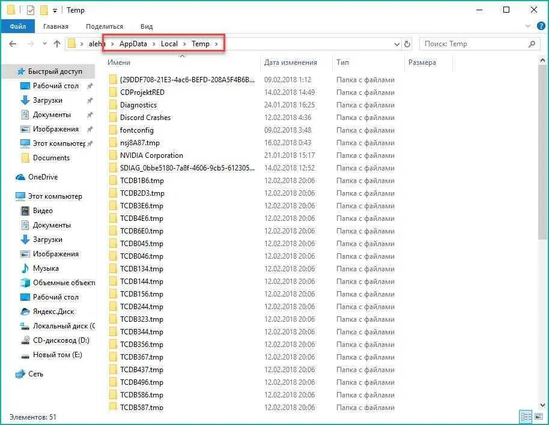Viewport: 549px width, 425px height.
Task: Open the Файл menu
Action: 18,26
